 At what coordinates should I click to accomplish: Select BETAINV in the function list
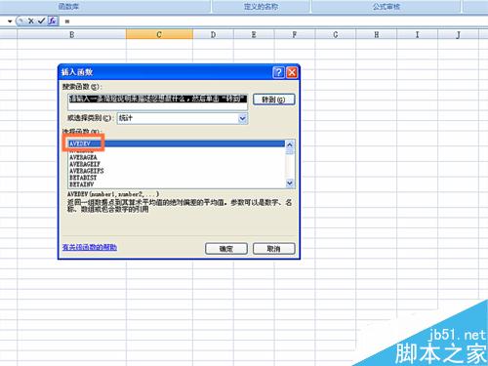[177, 184]
